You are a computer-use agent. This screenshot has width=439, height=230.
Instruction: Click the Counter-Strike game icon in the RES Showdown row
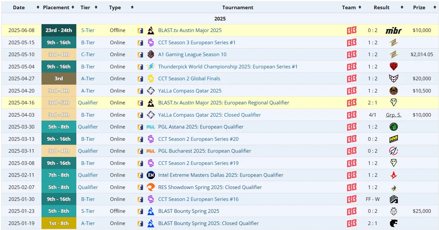click(x=140, y=187)
